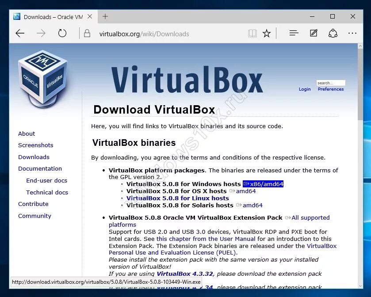Click the Download VirtualBox heading
The width and height of the screenshot is (371, 297).
click(154, 110)
